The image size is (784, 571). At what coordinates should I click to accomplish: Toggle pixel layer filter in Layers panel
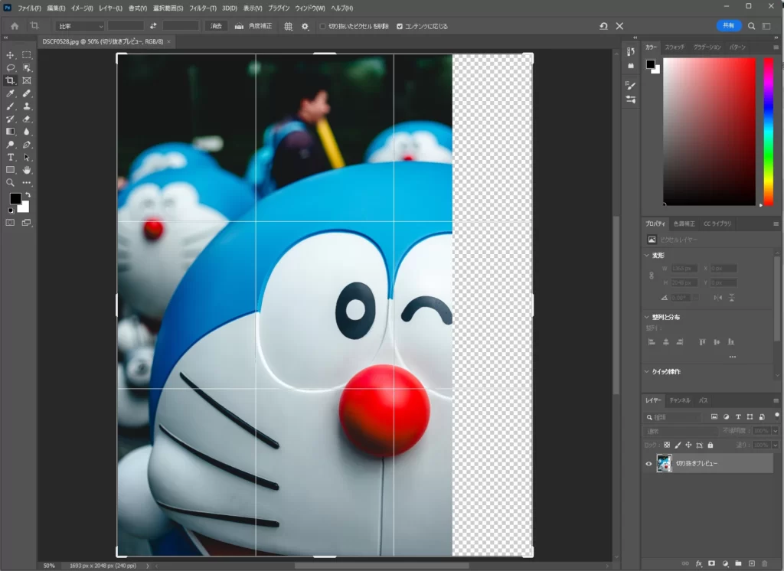click(714, 416)
